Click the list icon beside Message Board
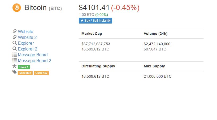 click(15, 55)
